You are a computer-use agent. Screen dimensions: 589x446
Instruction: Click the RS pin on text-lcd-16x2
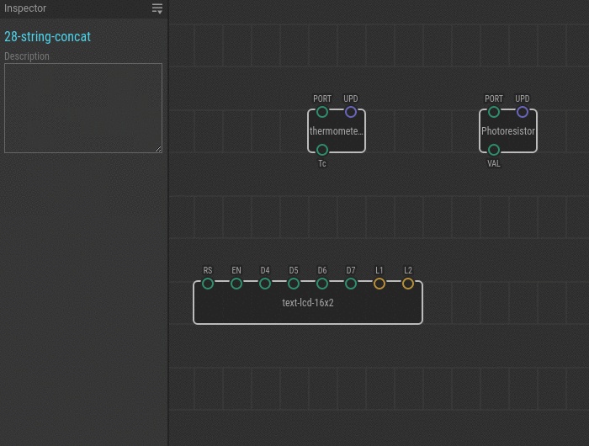click(208, 284)
